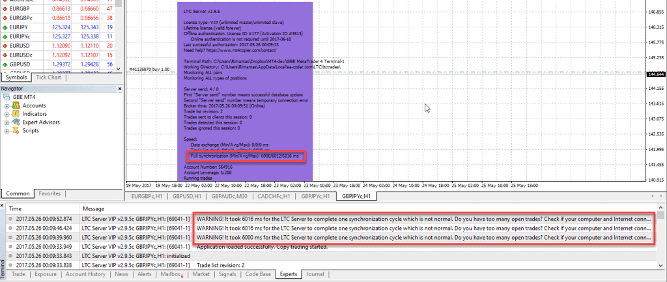Open the Account History tab

click(x=85, y=274)
